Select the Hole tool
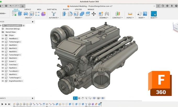The height and width of the screenshot is (107, 178). 32,14
